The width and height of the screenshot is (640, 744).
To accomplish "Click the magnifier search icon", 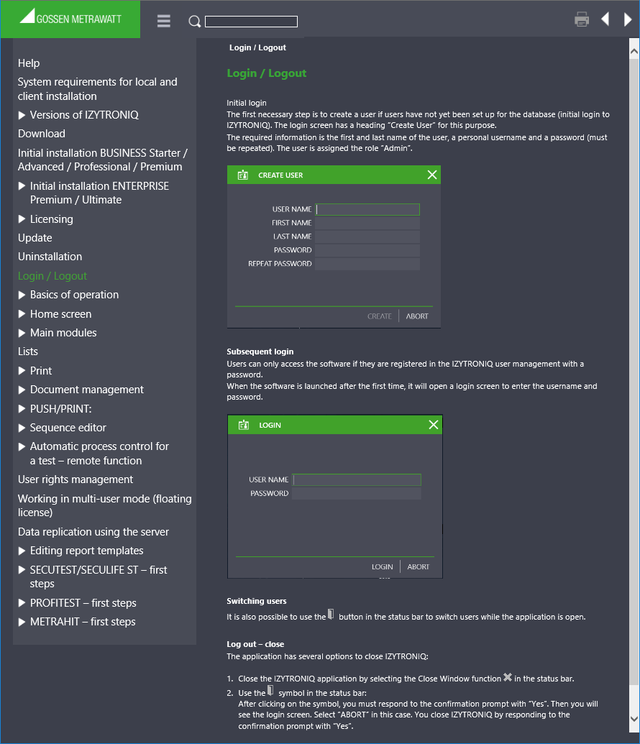I will tap(194, 22).
